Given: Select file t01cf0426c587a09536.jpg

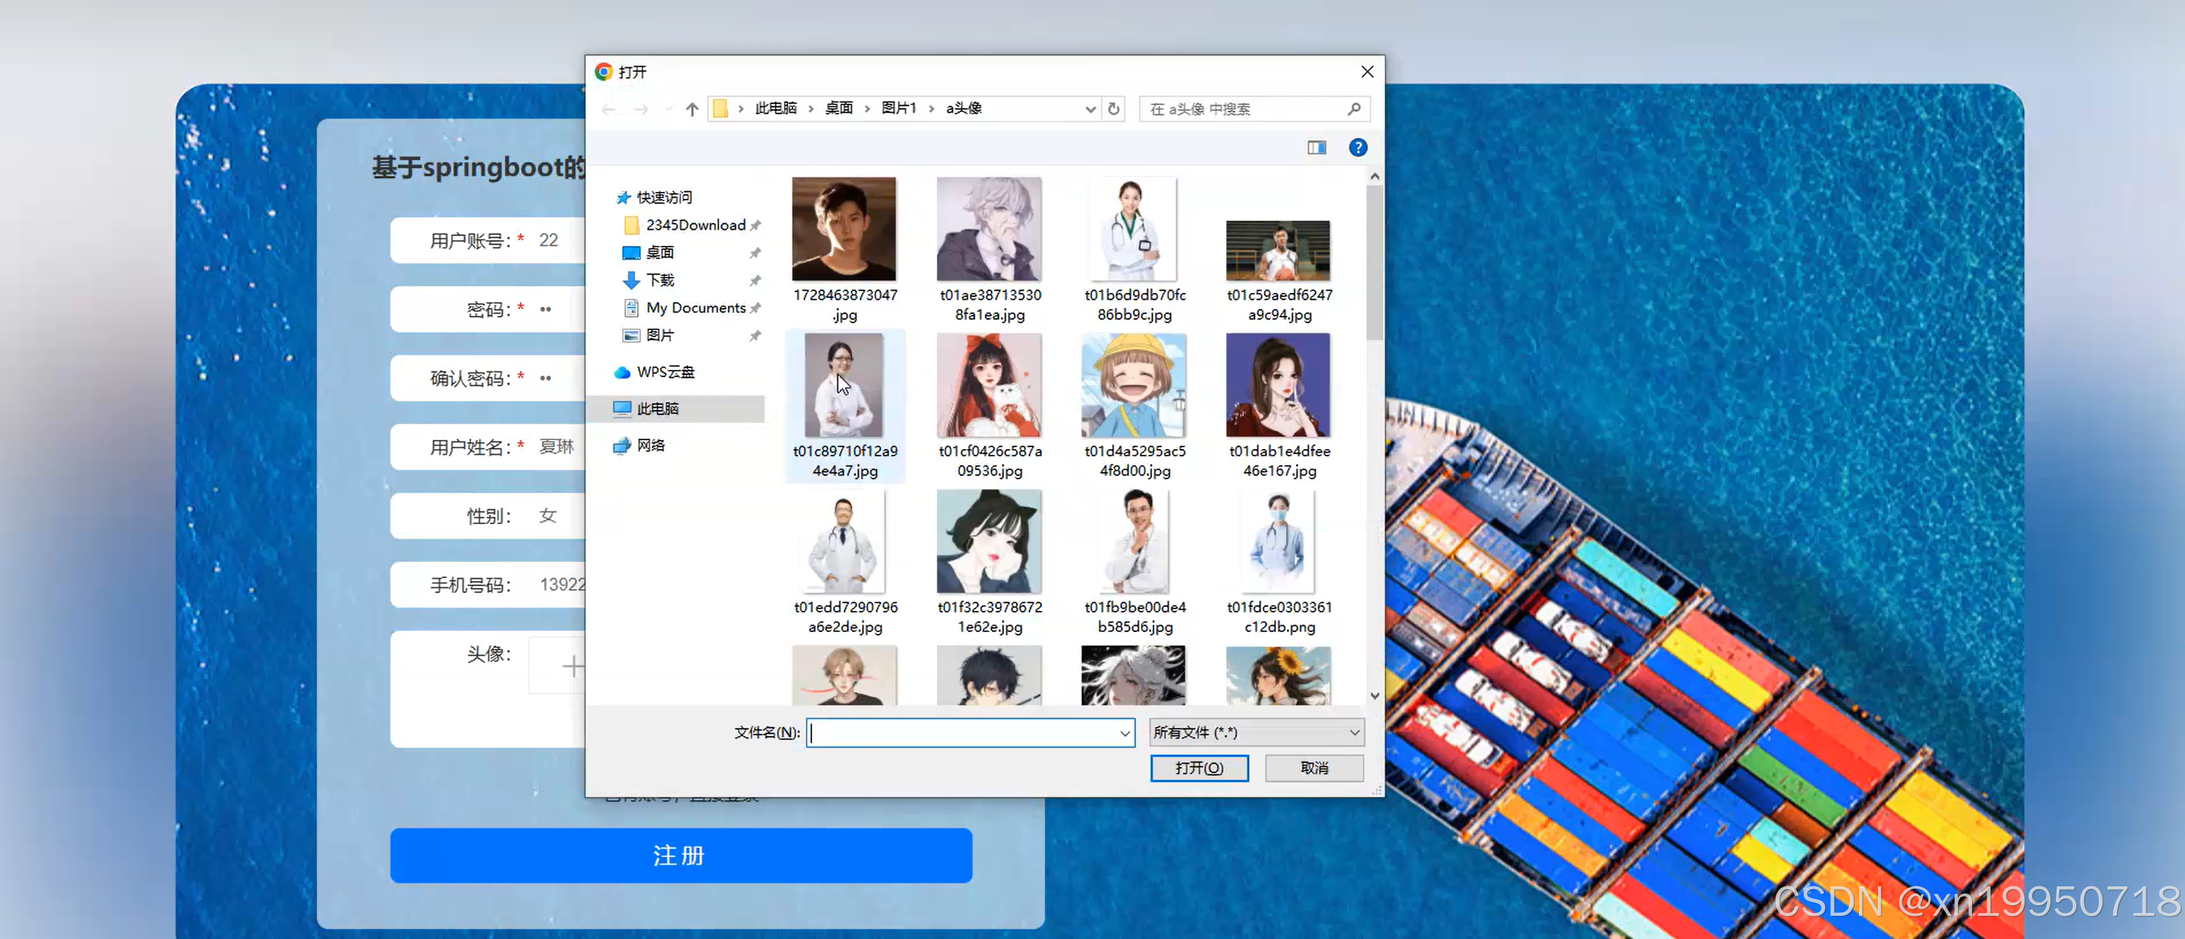Looking at the screenshot, I should 989,406.
